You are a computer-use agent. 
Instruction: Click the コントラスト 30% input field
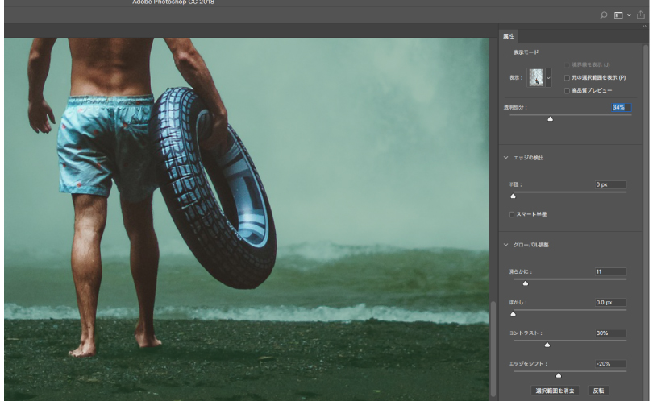(x=610, y=333)
